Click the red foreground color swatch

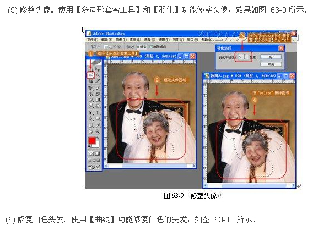coord(92,140)
